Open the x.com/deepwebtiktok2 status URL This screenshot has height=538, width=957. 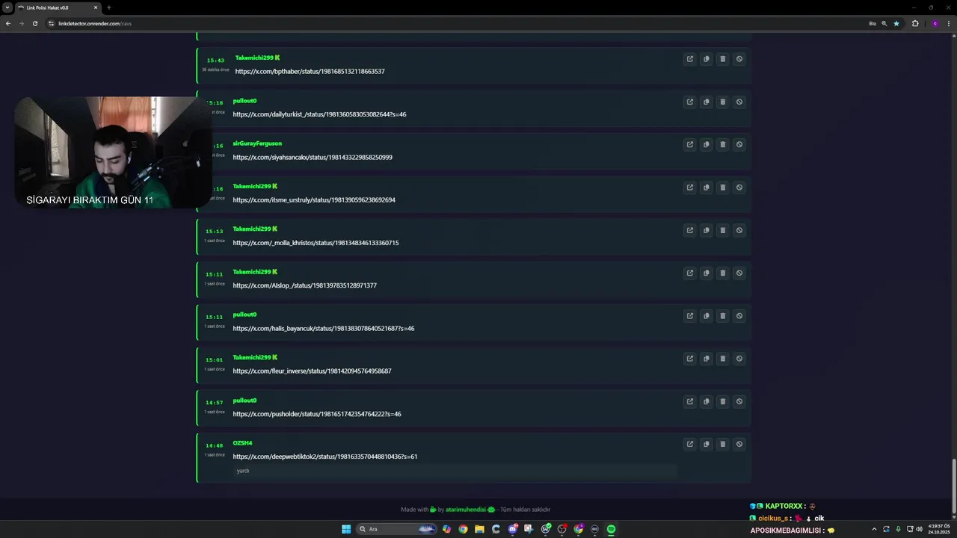pos(325,457)
